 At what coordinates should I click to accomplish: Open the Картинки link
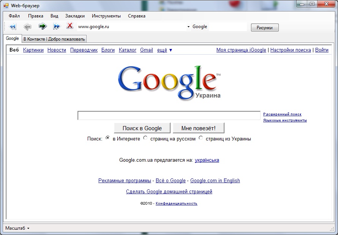point(33,50)
